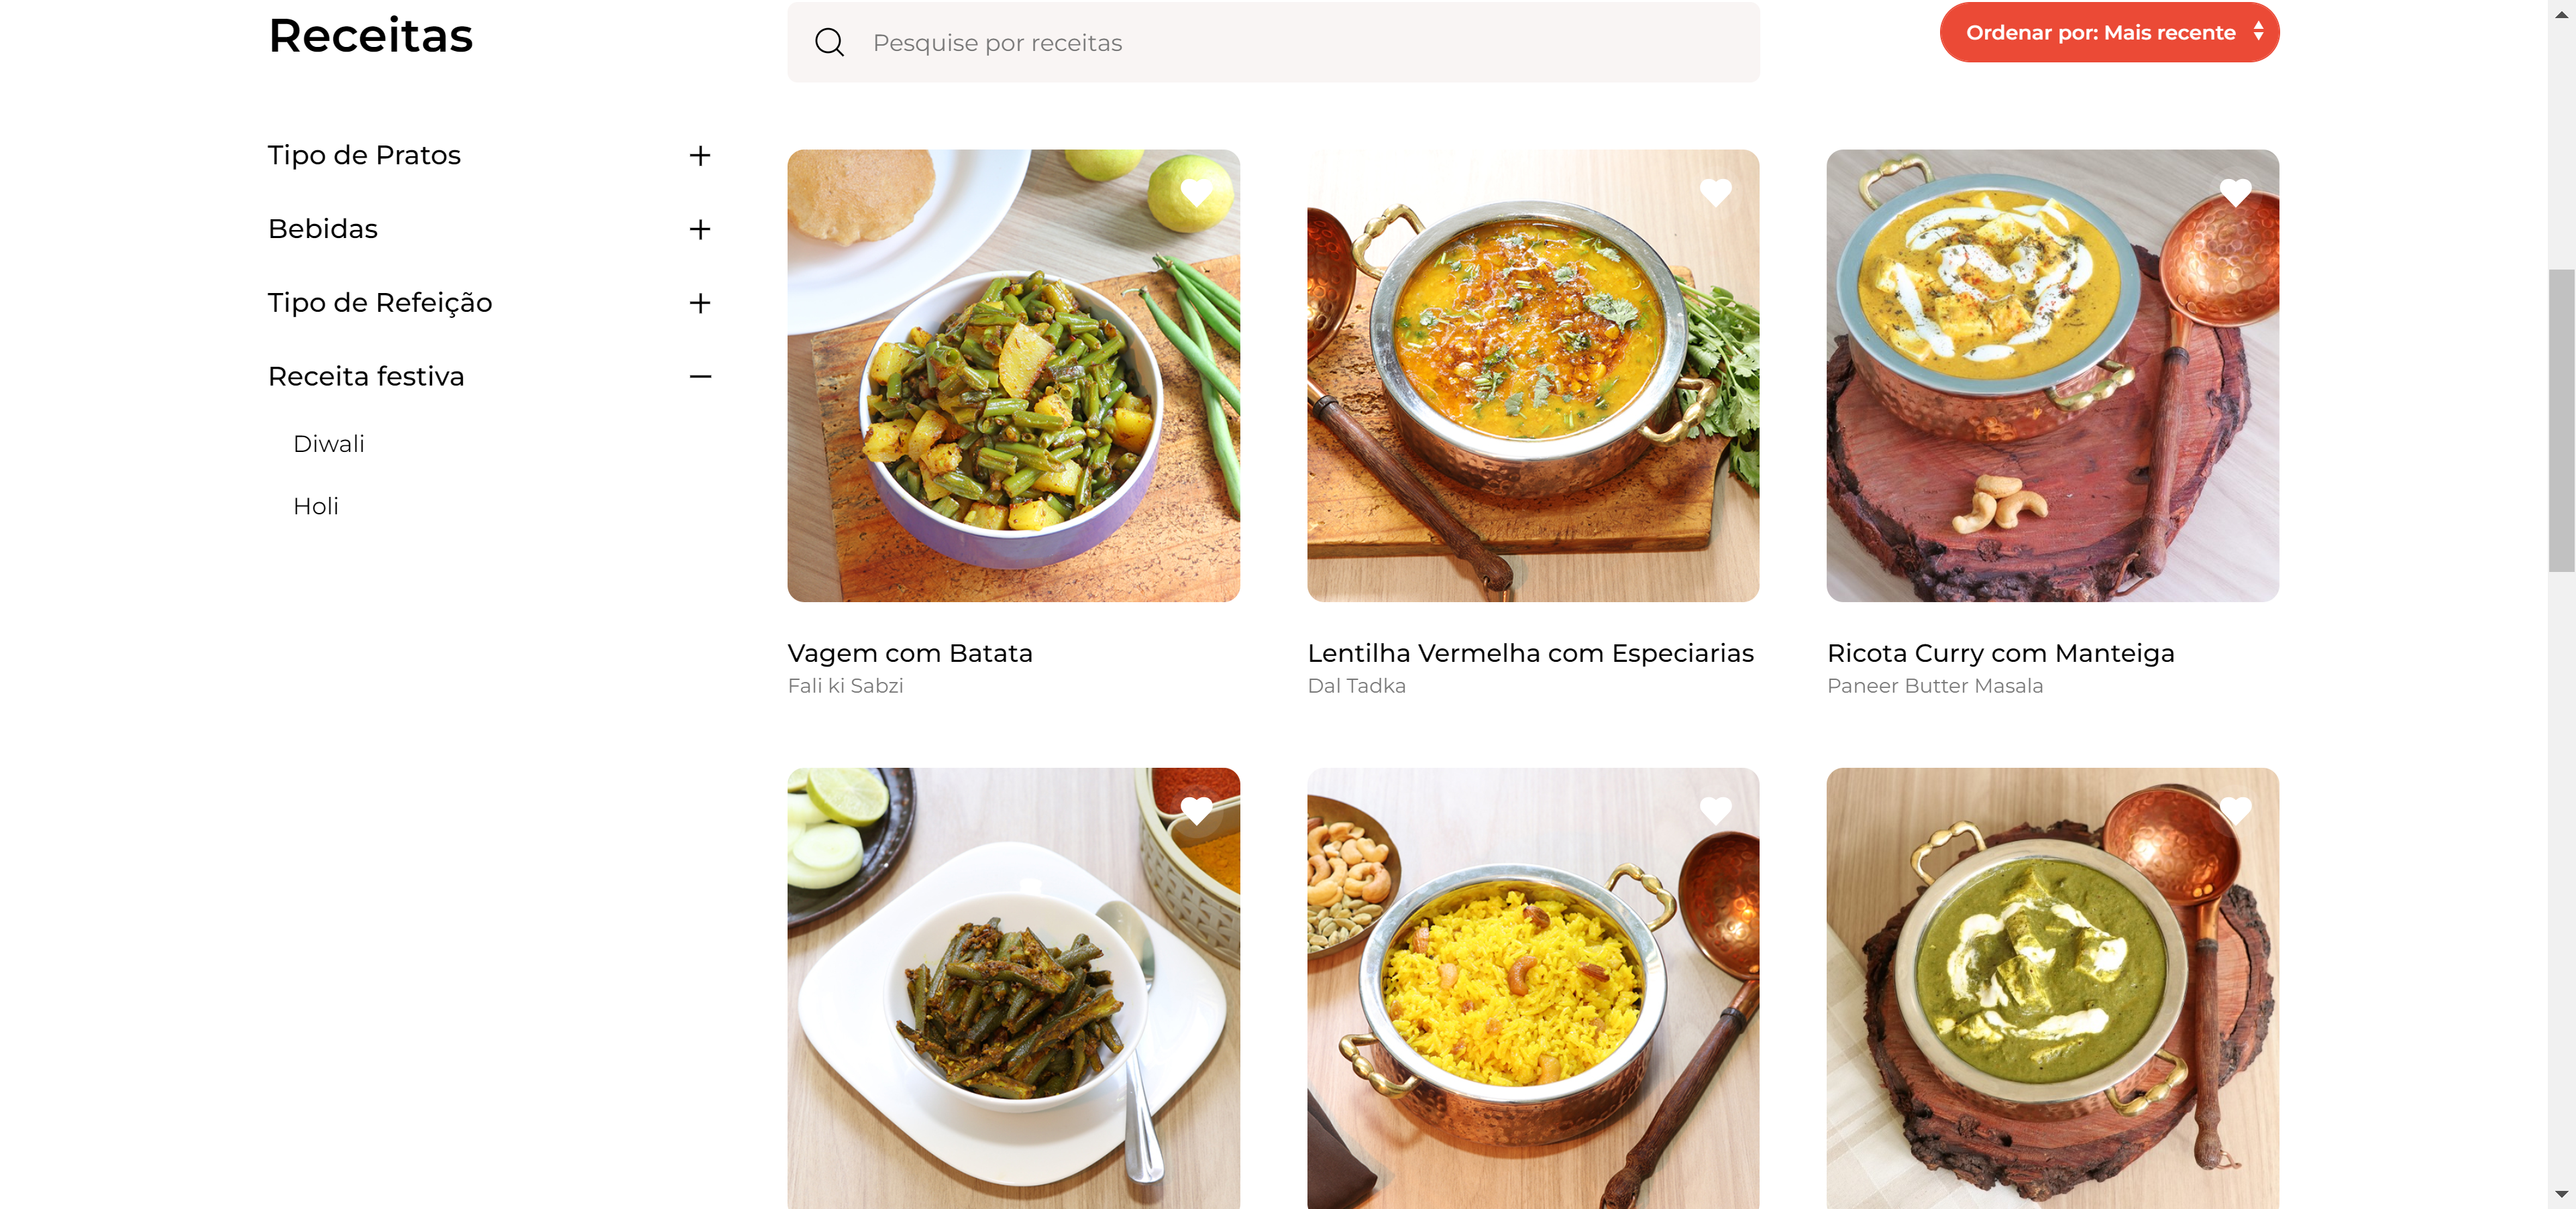Heart the Lentilha Vermelha com Especiarias recipe
The height and width of the screenshot is (1209, 2576).
[x=1715, y=192]
